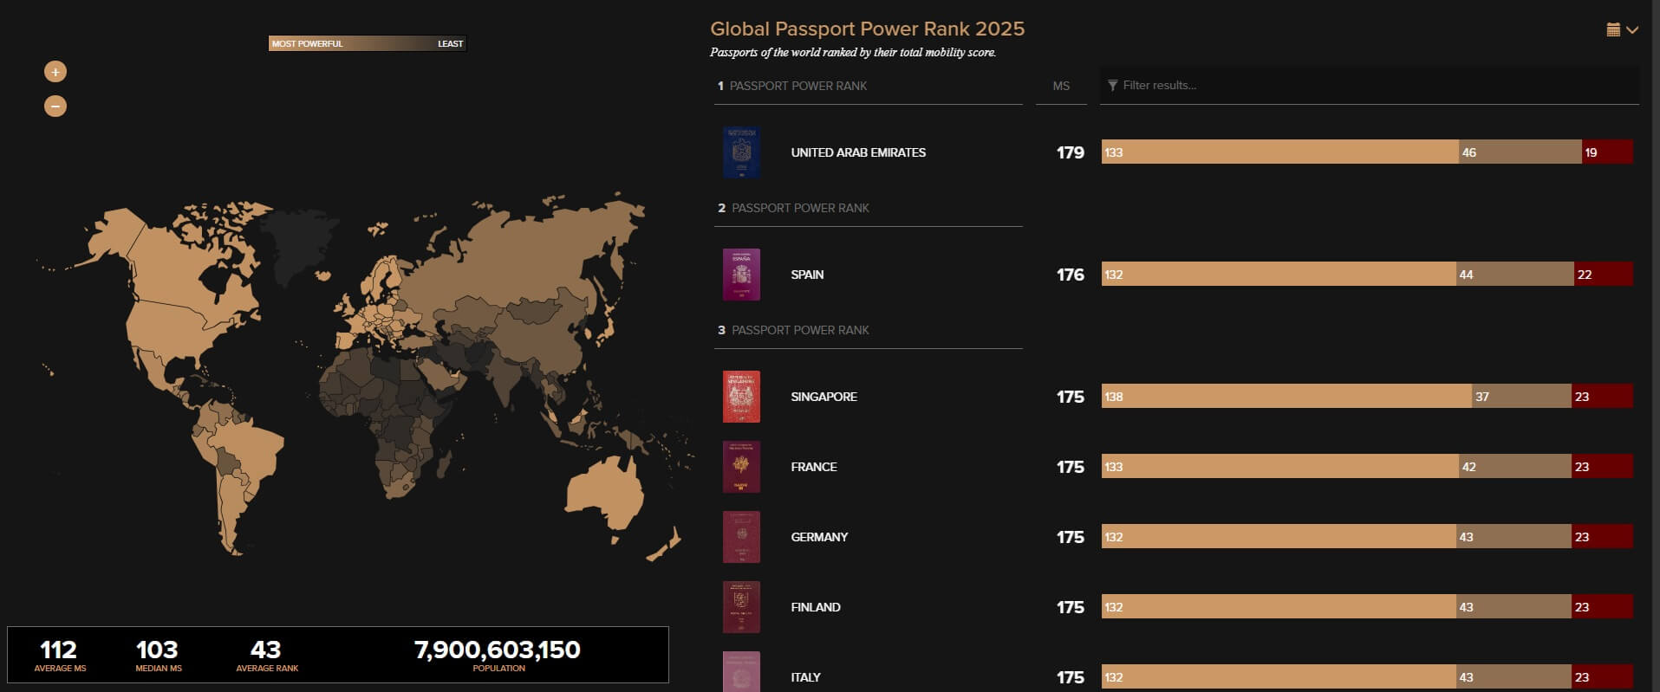Image resolution: width=1660 pixels, height=692 pixels.
Task: Click Spain's 44 visa-on-arrival bar segment
Action: pos(1514,275)
